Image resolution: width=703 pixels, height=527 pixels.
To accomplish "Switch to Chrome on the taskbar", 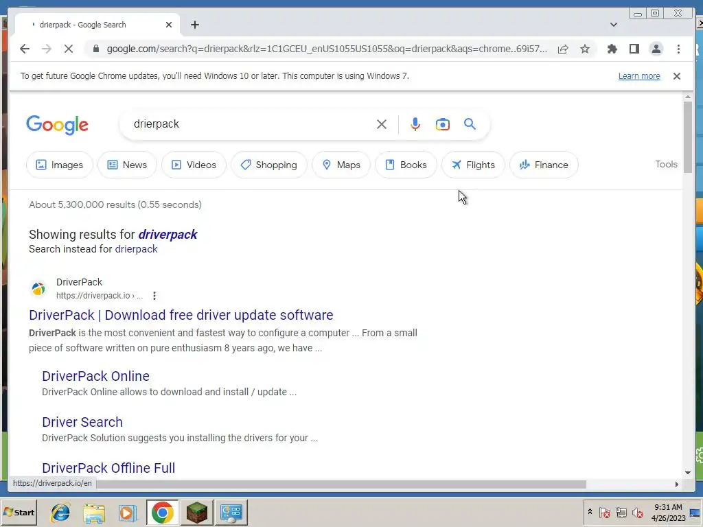I will click(x=162, y=513).
